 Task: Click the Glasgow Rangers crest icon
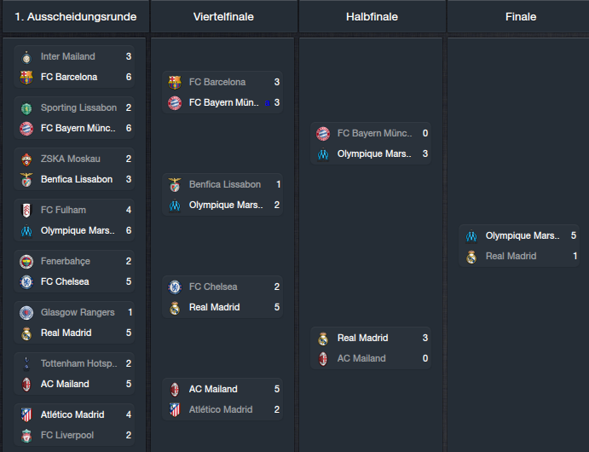point(26,313)
